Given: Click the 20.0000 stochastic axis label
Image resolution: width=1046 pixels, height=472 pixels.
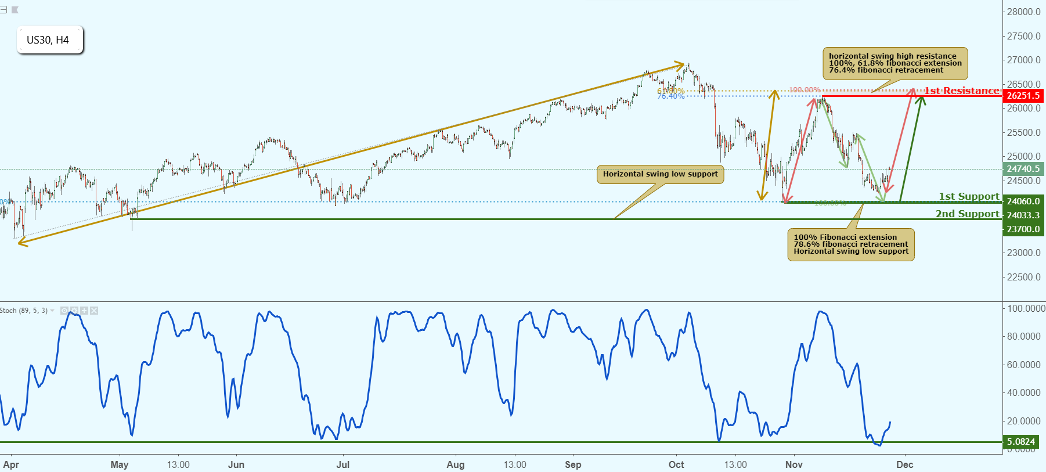Looking at the screenshot, I should 1024,421.
